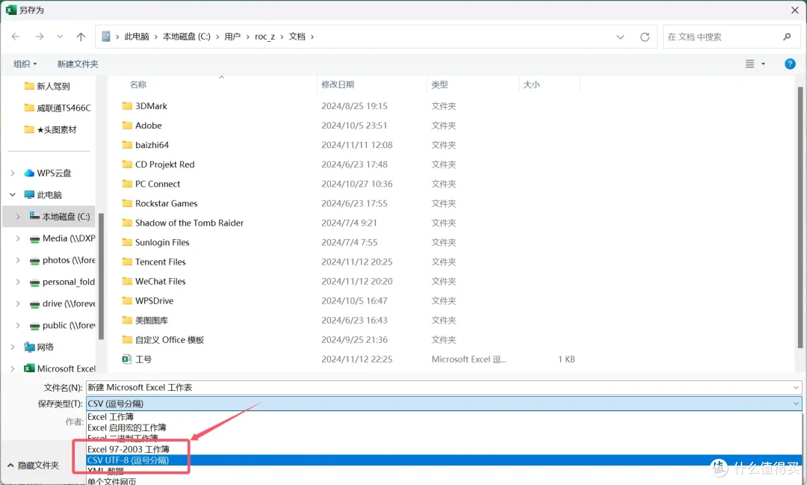Image resolution: width=807 pixels, height=485 pixels.
Task: Select the photos network drive
Action: tap(62, 260)
